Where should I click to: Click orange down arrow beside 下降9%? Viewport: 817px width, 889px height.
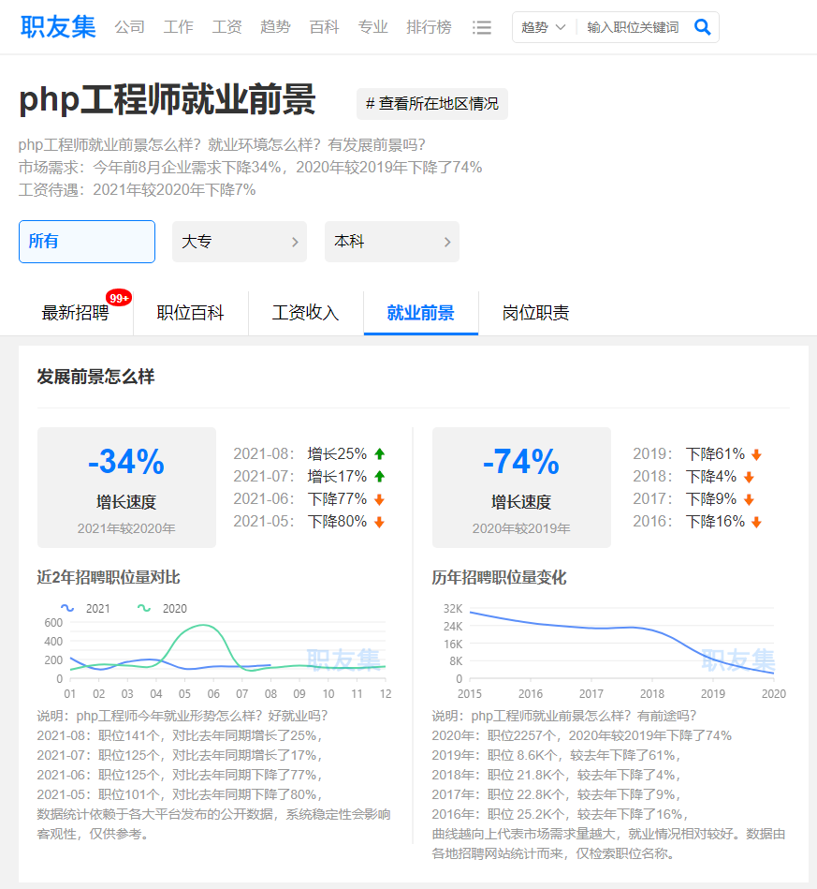[x=749, y=500]
